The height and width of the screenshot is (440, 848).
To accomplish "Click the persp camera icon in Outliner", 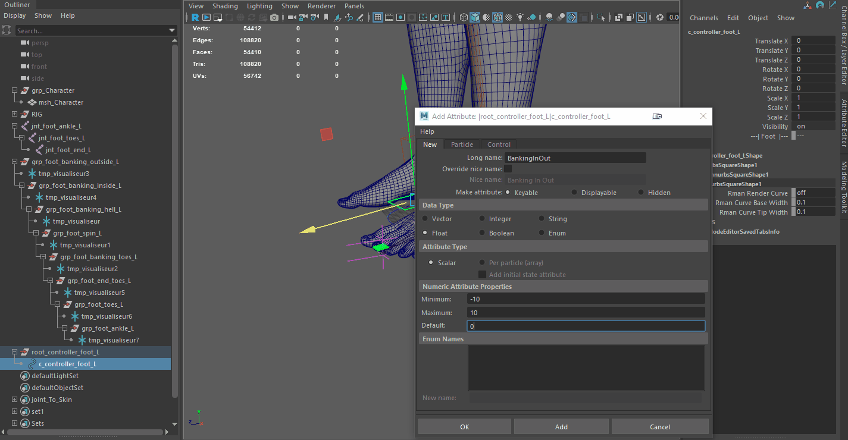I will 25,43.
